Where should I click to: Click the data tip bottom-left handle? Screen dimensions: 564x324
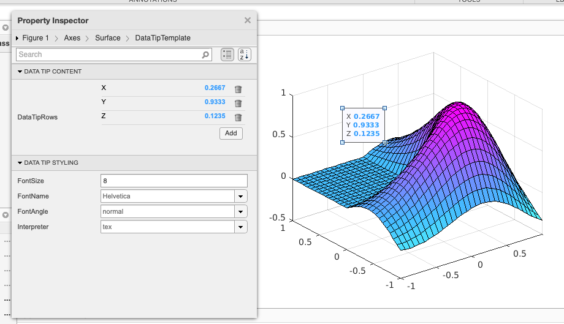343,142
